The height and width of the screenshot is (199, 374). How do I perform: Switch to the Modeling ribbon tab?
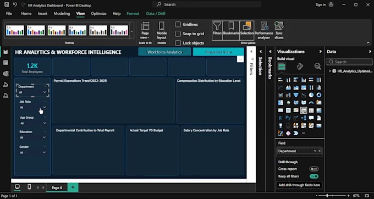click(x=62, y=14)
